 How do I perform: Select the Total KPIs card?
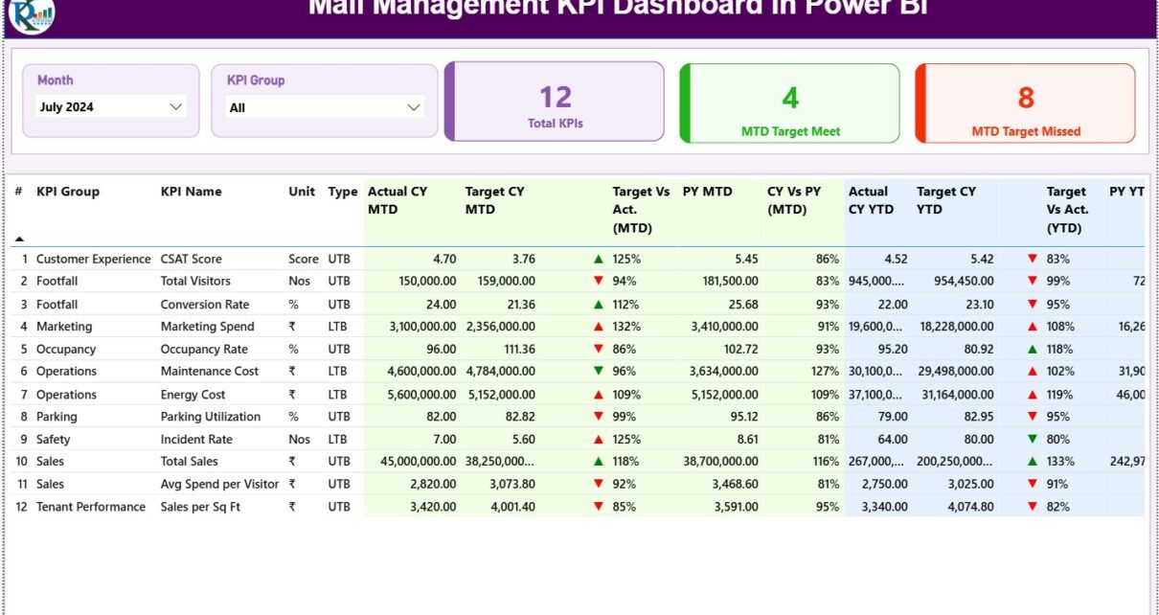pyautogui.click(x=556, y=102)
